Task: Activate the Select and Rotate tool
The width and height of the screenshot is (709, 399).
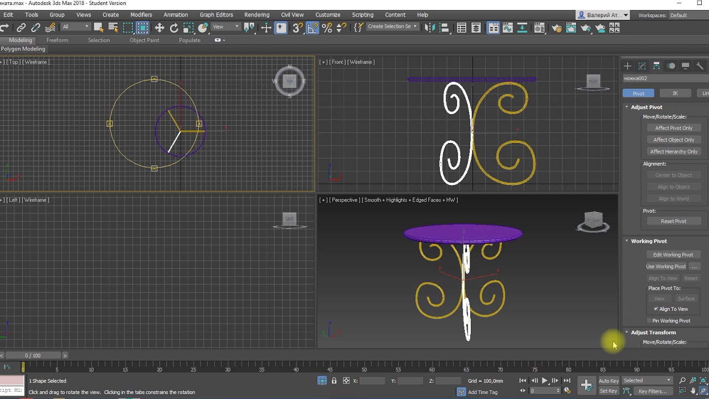Action: tap(174, 27)
